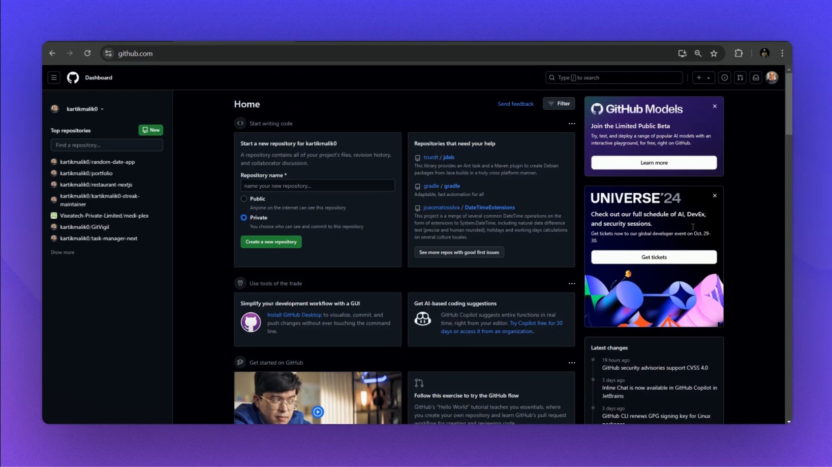Click the Send feedback link
Screen dimensions: 832x467
pyautogui.click(x=515, y=104)
